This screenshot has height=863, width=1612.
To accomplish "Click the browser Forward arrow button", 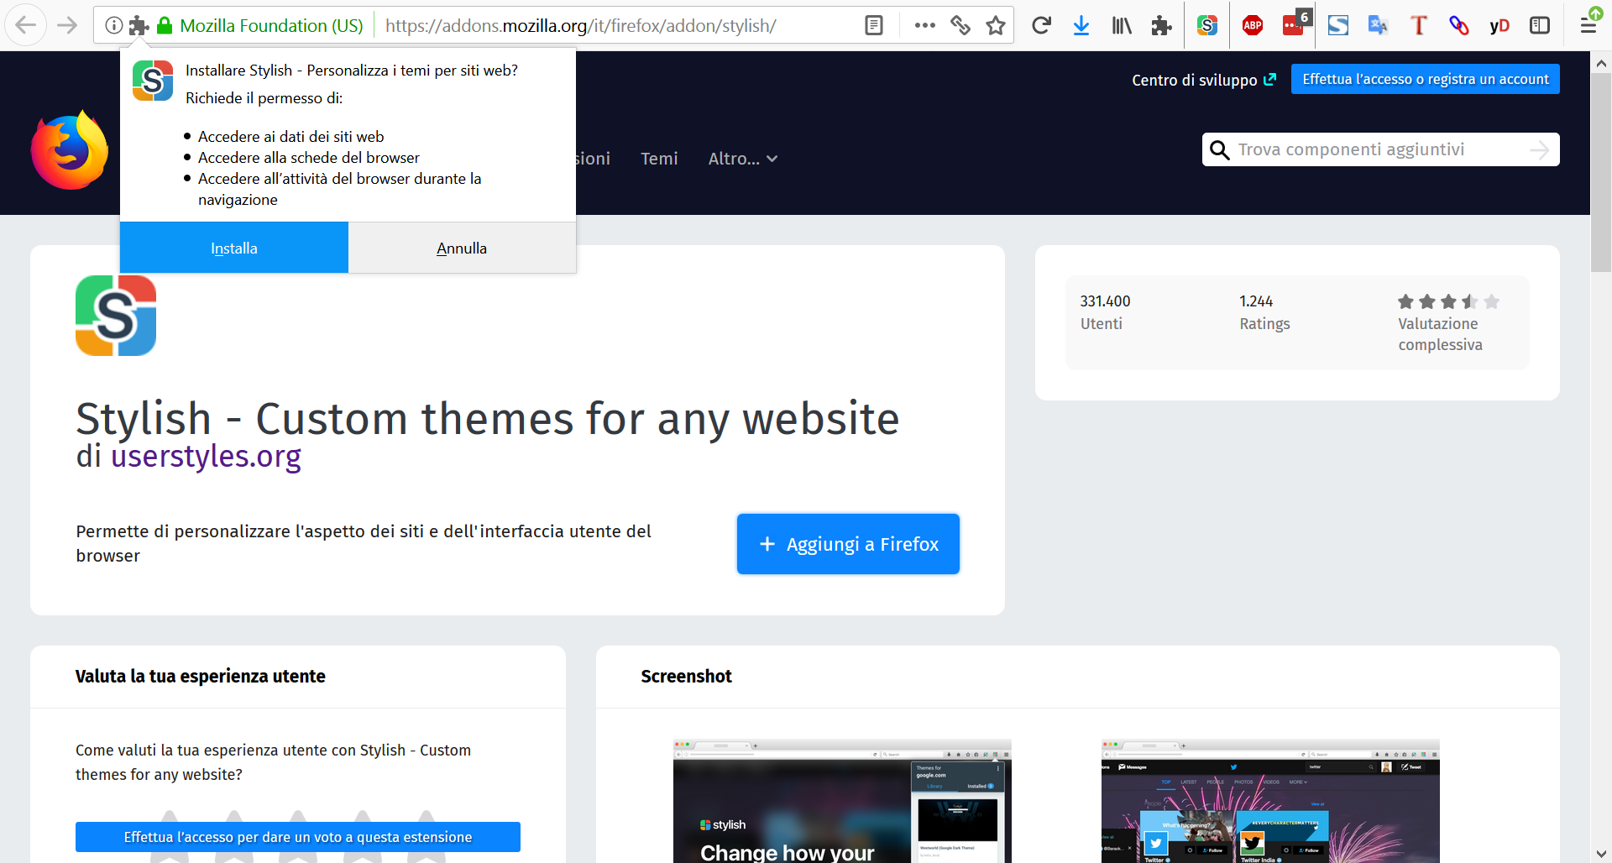I will click(67, 25).
